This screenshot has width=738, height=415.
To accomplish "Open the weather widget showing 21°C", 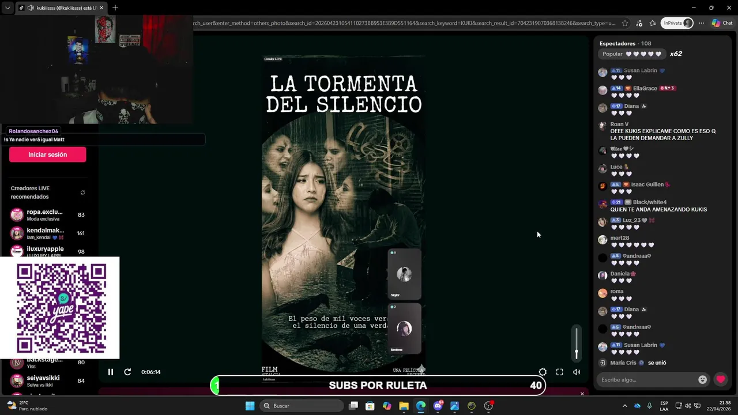I will point(27,406).
